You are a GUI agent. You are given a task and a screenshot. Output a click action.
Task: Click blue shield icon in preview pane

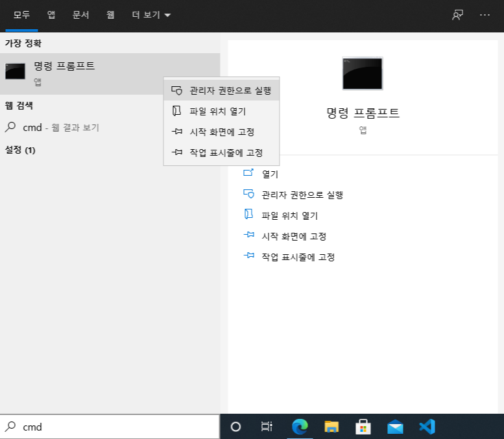[248, 194]
